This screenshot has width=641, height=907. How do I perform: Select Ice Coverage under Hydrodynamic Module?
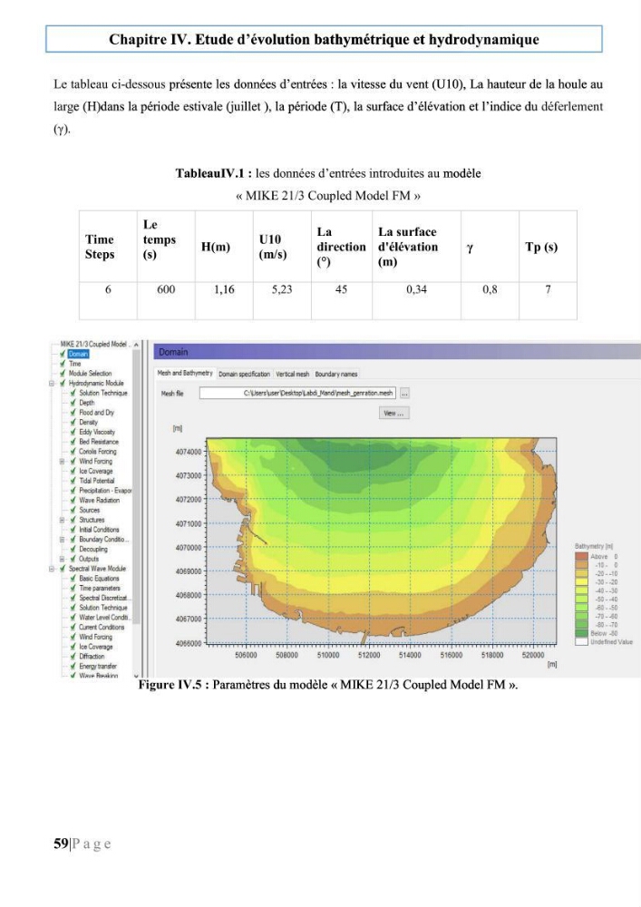pos(96,472)
